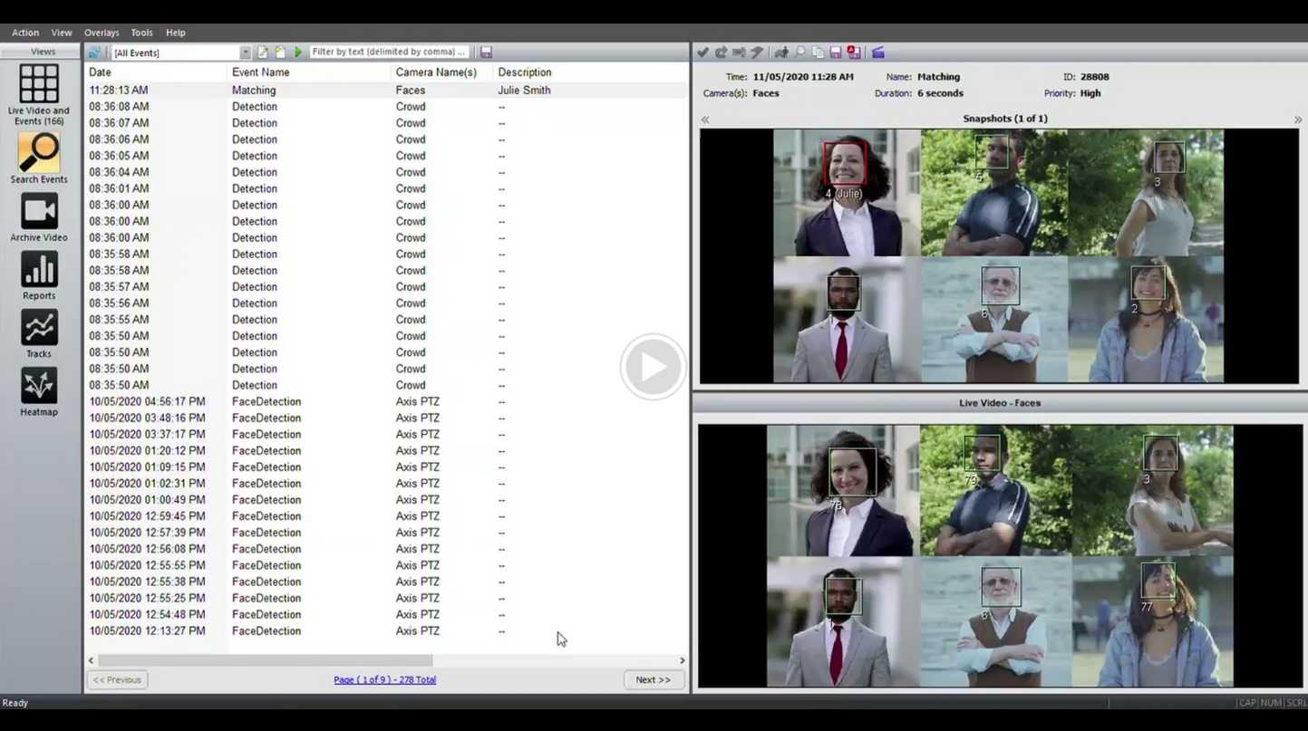
Task: Click the Page 1 of 9 link
Action: [384, 679]
